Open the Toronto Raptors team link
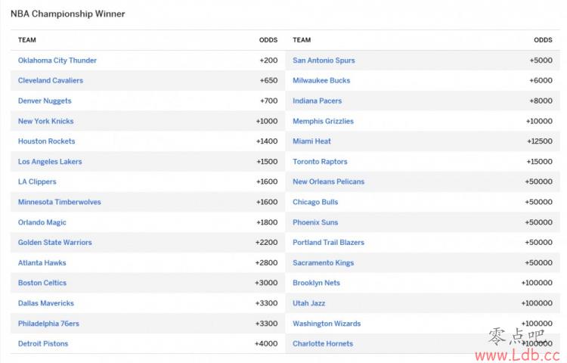This screenshot has height=363, width=567. (320, 162)
